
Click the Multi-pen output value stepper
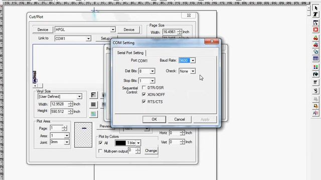(138, 151)
